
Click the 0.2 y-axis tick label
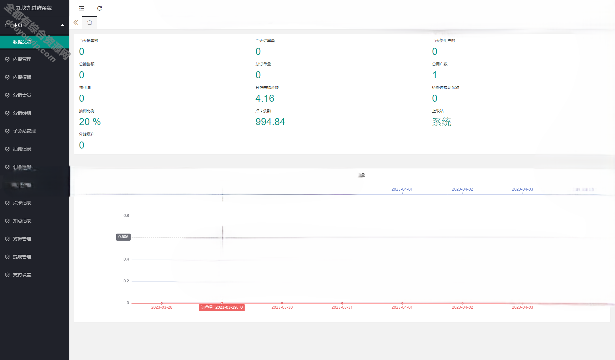(126, 281)
